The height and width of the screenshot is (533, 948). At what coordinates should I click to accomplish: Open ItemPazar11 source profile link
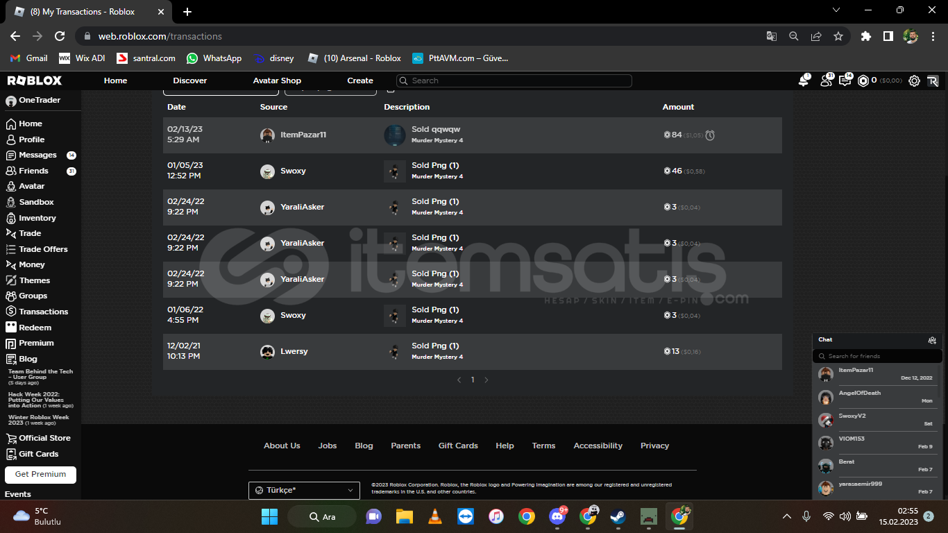point(303,135)
